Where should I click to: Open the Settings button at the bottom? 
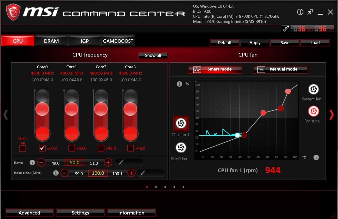click(80, 213)
